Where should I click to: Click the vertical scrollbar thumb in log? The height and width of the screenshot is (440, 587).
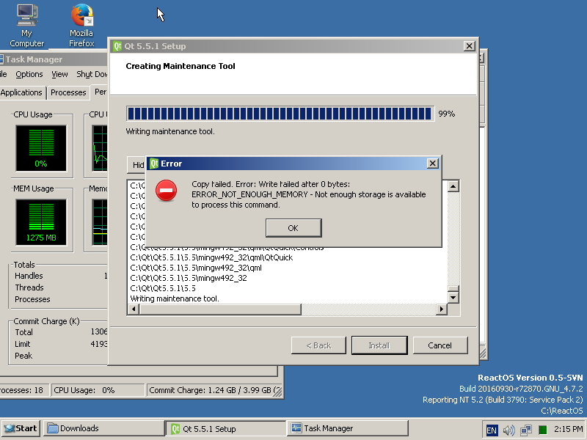tap(453, 289)
